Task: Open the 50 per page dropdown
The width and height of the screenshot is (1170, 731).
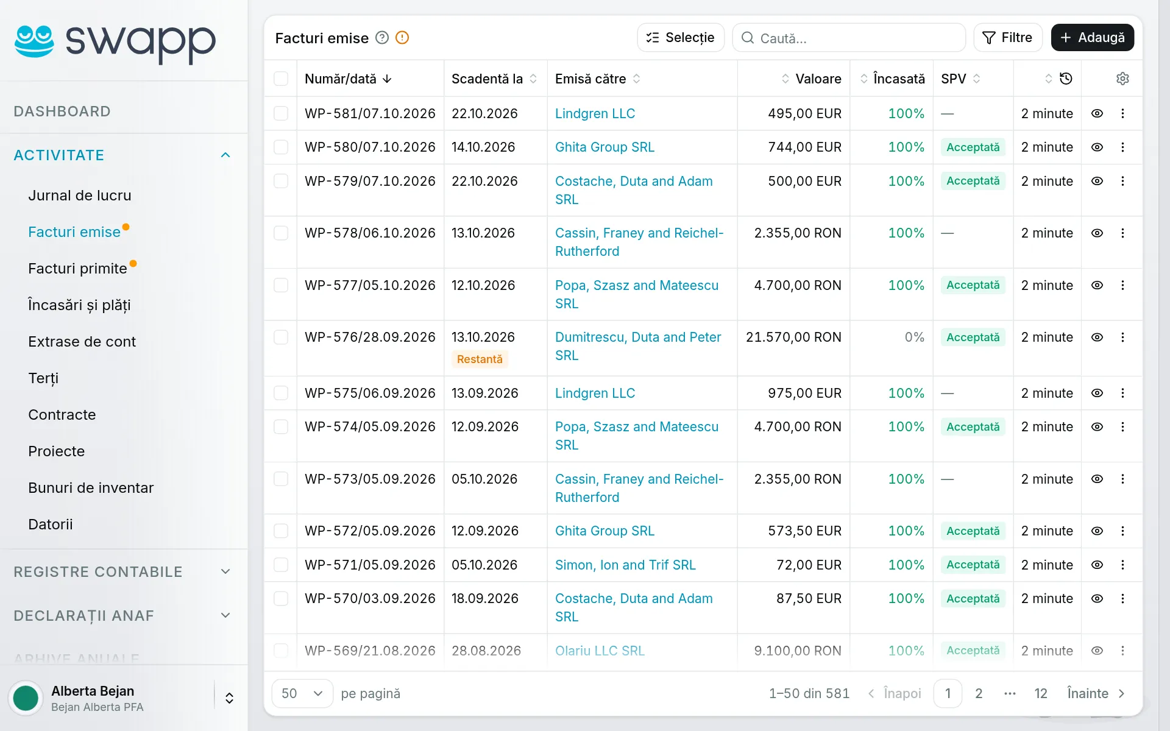Action: coord(302,693)
